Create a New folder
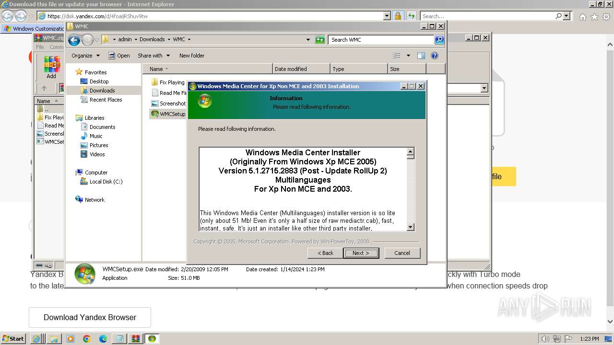614x345 pixels. 192,56
